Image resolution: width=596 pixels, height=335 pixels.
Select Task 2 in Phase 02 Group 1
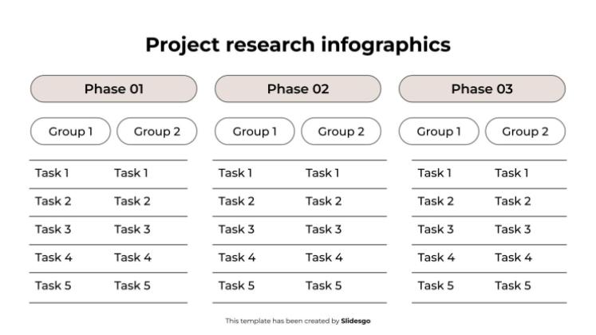point(236,201)
